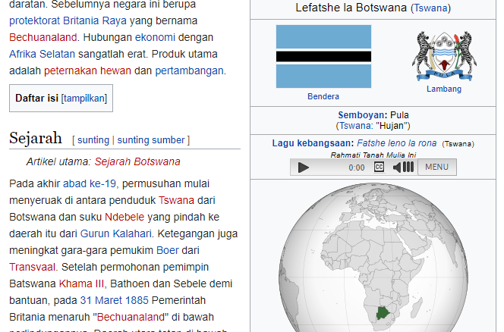Open the Afrika Selatan link

(x=42, y=54)
